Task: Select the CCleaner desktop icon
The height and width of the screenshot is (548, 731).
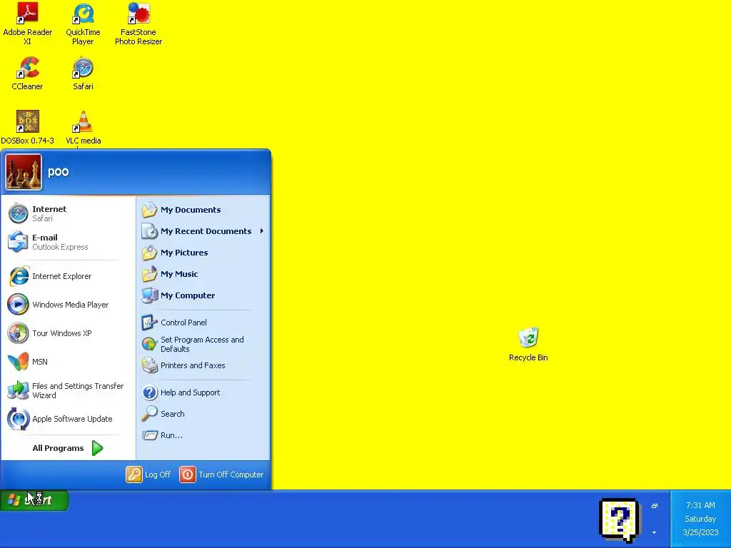Action: pos(27,73)
